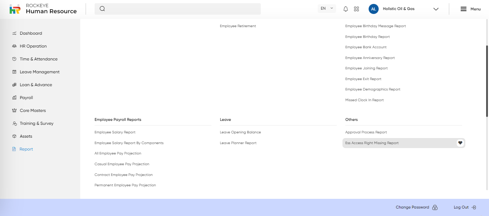The height and width of the screenshot is (216, 489).
Task: Open Employee Salary Report
Action: click(x=115, y=132)
